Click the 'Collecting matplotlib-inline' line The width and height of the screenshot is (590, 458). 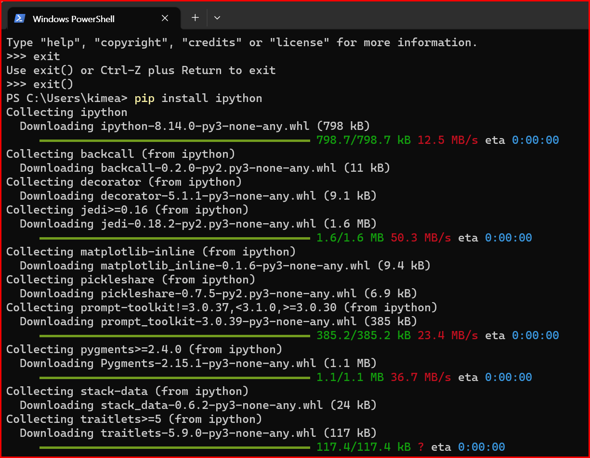[151, 252]
